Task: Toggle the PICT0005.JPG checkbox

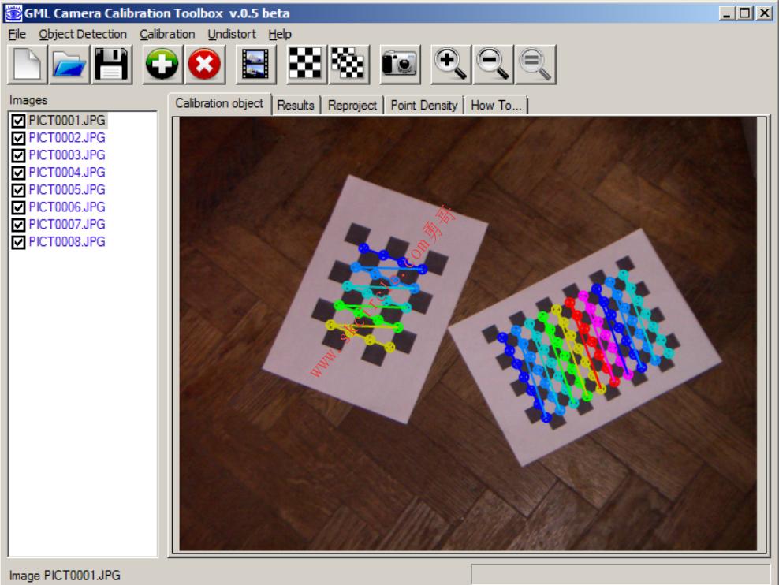Action: point(18,190)
